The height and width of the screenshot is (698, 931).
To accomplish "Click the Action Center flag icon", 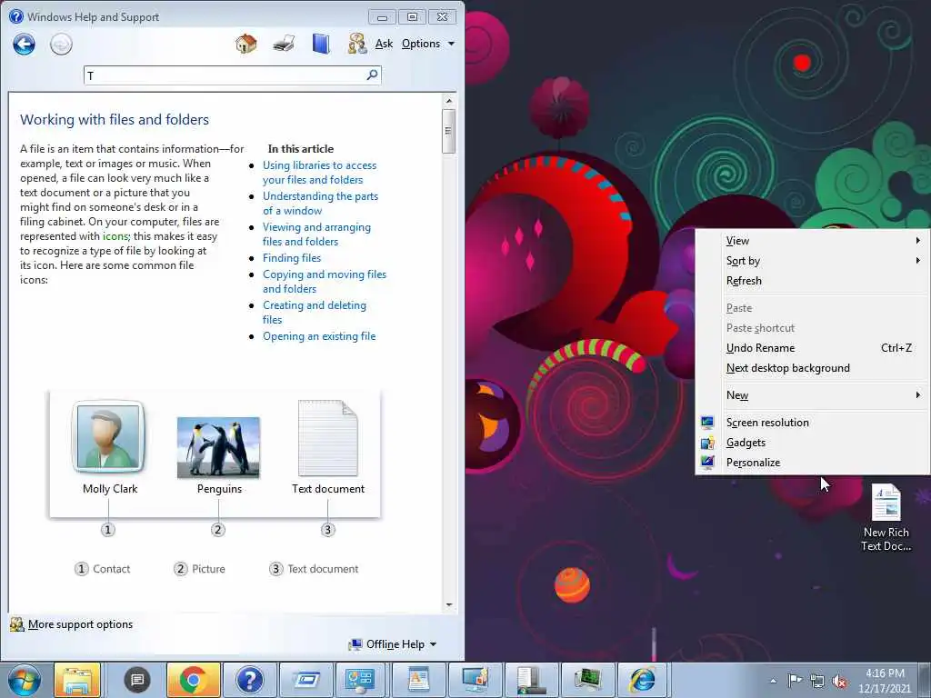I will [x=795, y=681].
